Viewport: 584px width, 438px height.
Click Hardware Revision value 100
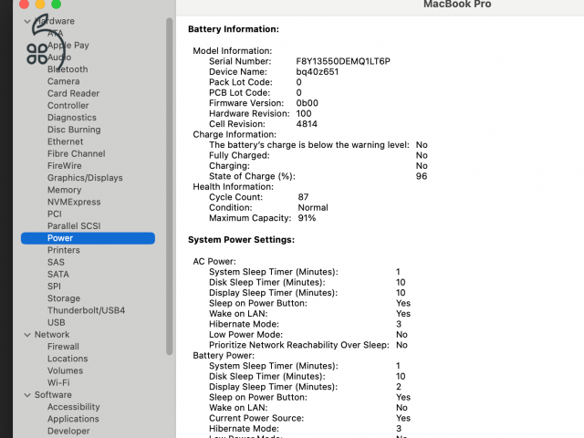pyautogui.click(x=304, y=113)
